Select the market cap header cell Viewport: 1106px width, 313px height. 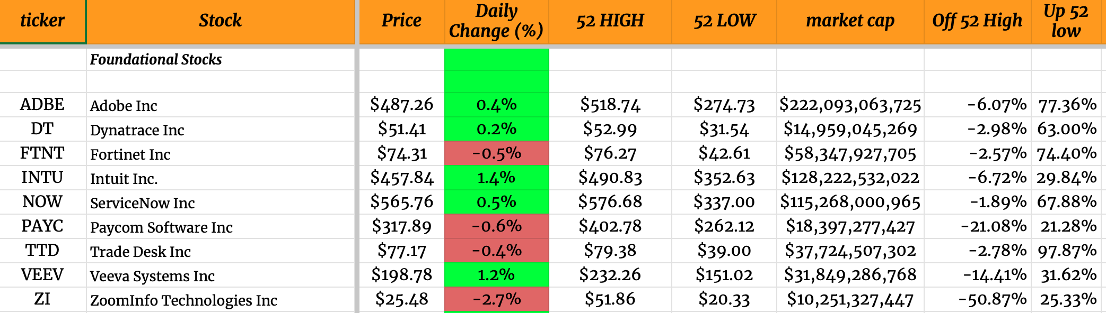pyautogui.click(x=850, y=21)
